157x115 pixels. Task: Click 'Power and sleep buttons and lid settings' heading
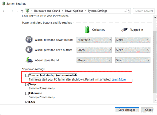[47, 22]
